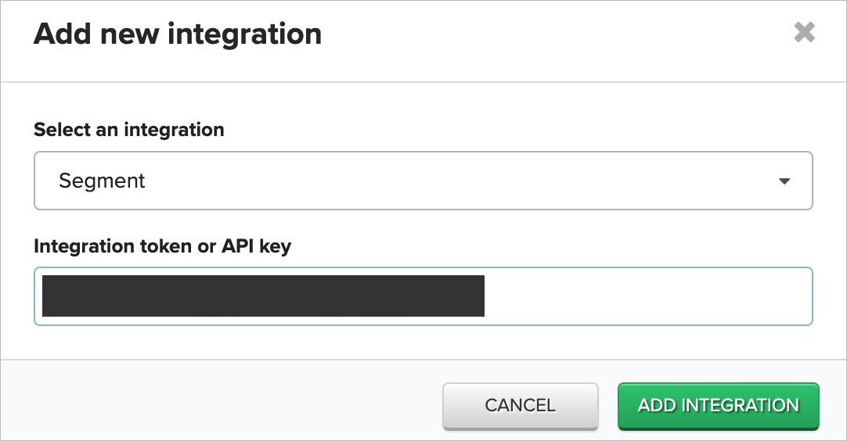Click empty area of the API key input
This screenshot has width=847, height=441.
(648, 296)
